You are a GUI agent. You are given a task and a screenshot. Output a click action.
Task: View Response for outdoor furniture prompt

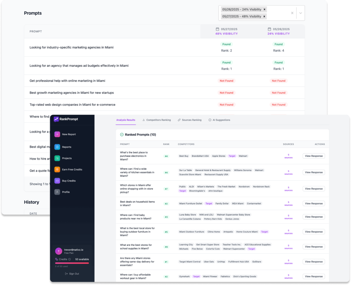coord(314,232)
